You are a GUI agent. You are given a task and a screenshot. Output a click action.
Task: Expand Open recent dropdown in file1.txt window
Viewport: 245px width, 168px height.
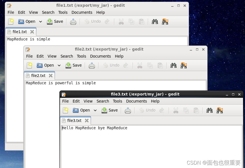(41, 22)
